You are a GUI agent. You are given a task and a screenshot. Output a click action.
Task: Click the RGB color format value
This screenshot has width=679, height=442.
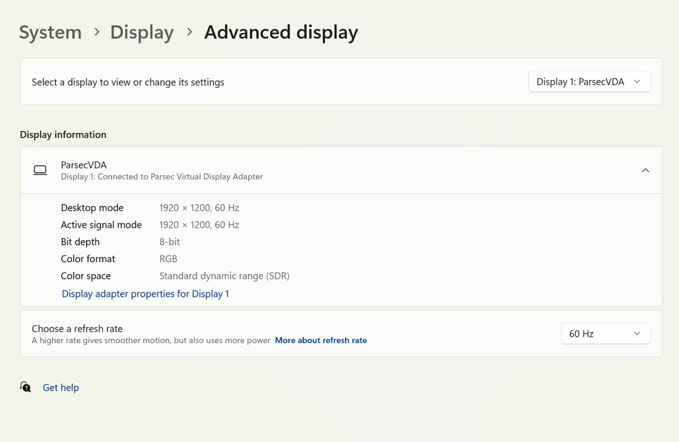(169, 259)
